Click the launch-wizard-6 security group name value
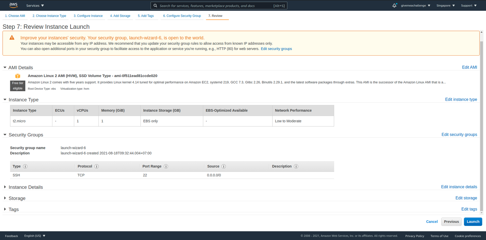 [73, 148]
